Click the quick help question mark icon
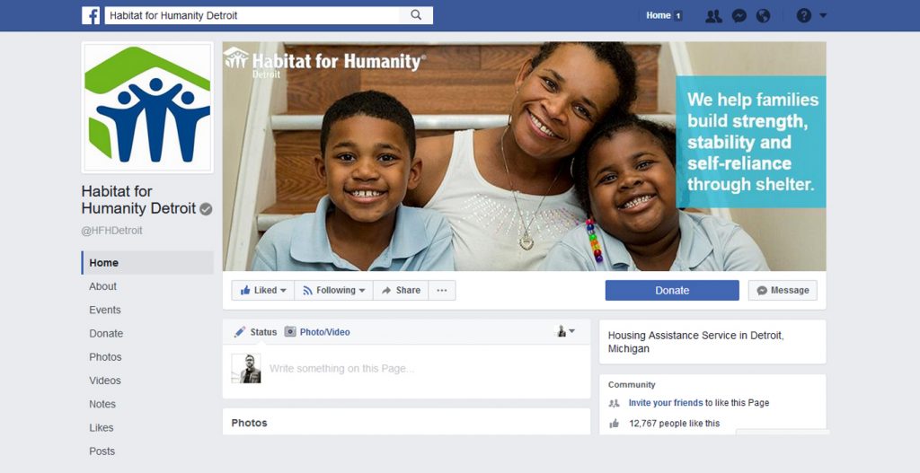 [x=804, y=16]
